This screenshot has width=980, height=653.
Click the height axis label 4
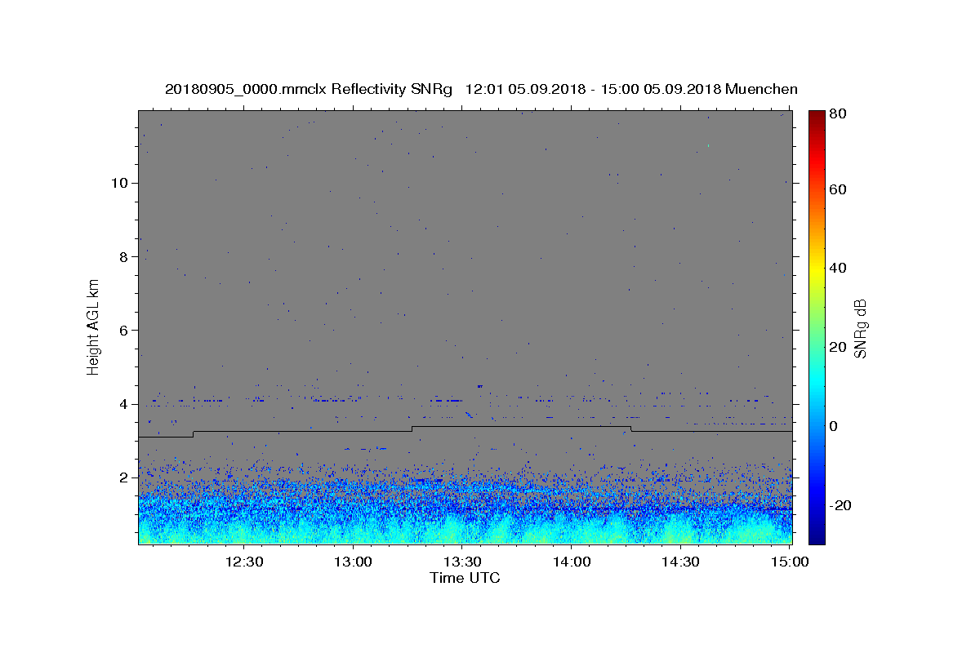point(124,404)
